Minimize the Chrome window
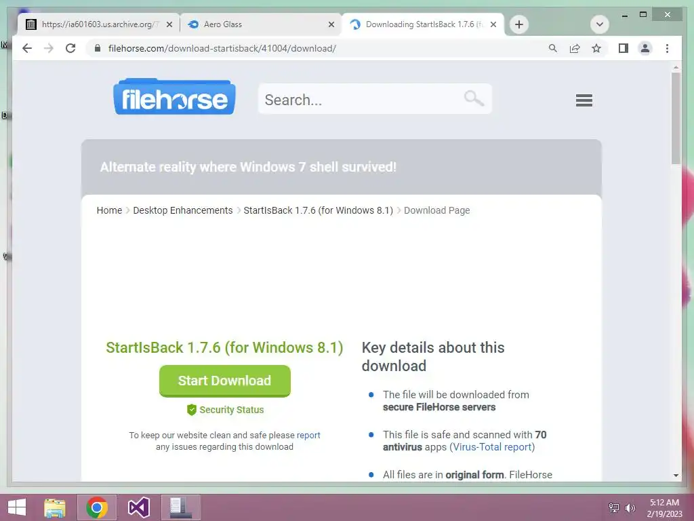Image resolution: width=694 pixels, height=521 pixels. [x=624, y=15]
